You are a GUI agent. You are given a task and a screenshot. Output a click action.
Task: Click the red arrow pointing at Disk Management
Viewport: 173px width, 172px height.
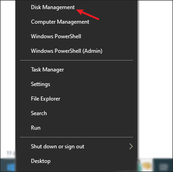[87, 15]
